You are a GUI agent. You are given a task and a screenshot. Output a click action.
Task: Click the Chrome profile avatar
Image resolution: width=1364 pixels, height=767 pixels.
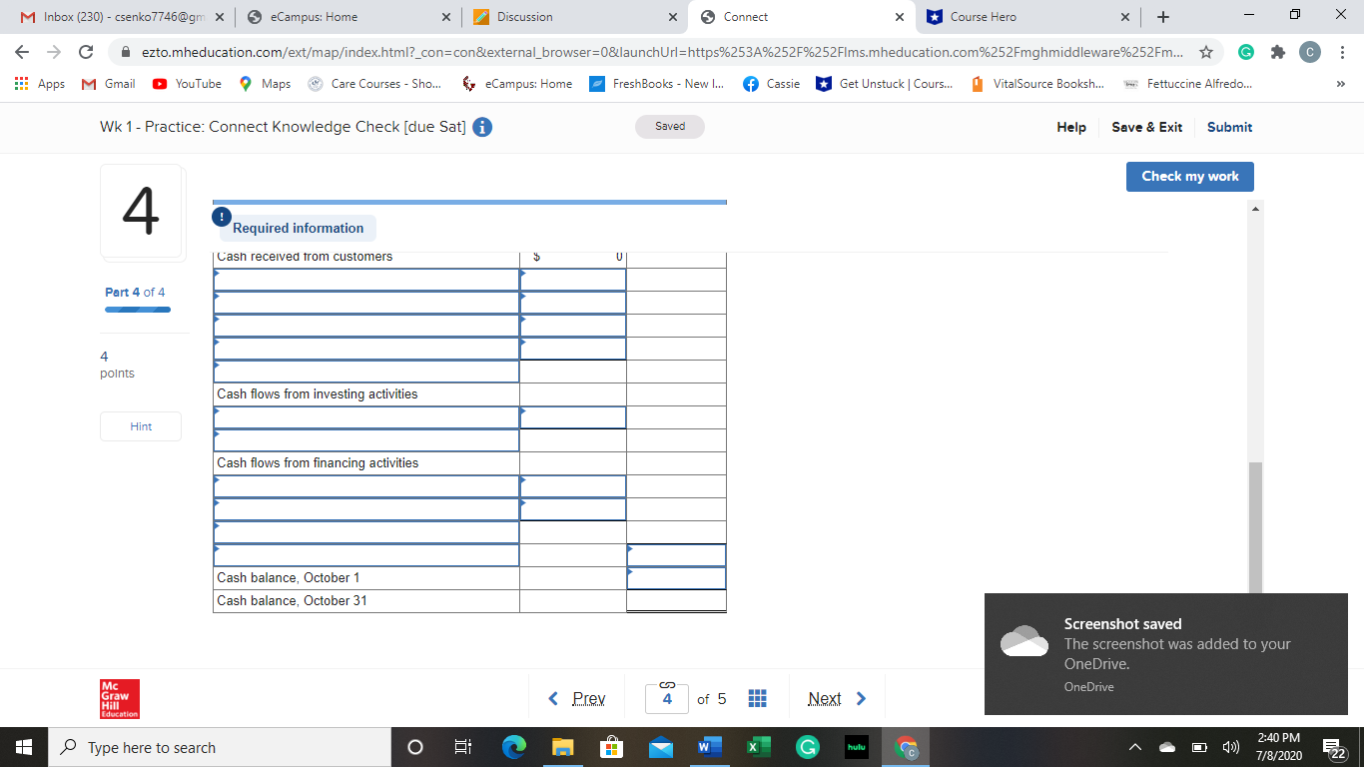click(1309, 51)
